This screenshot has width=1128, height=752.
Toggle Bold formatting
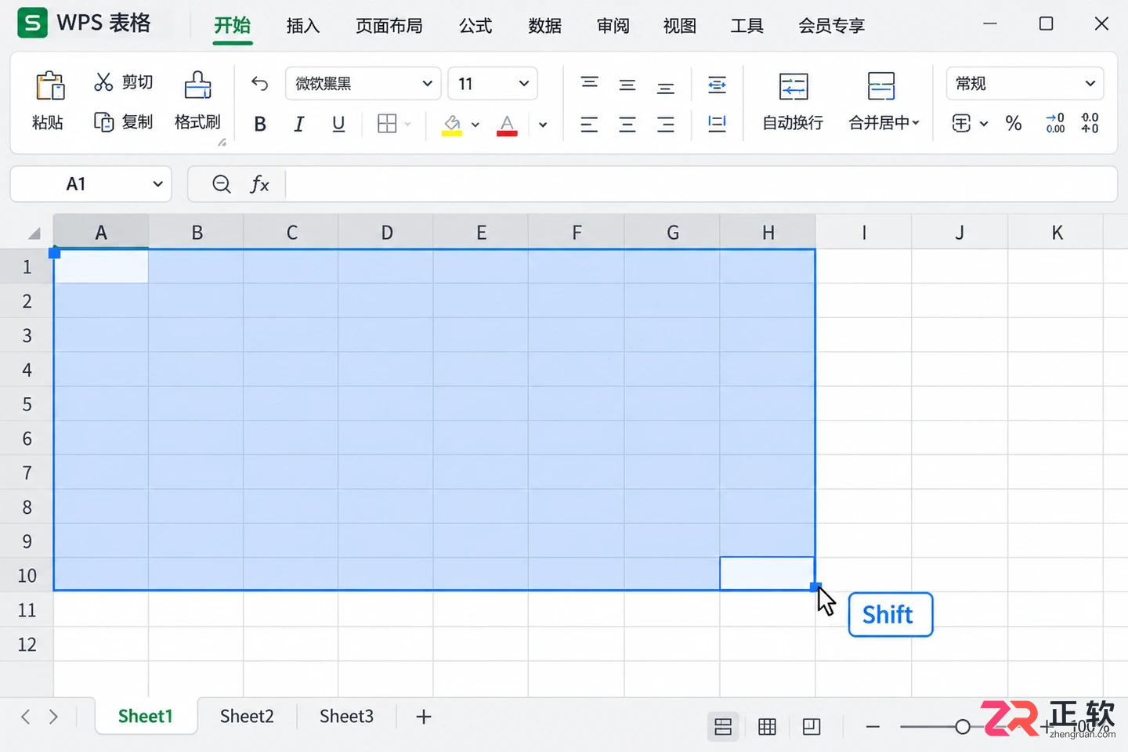[260, 124]
